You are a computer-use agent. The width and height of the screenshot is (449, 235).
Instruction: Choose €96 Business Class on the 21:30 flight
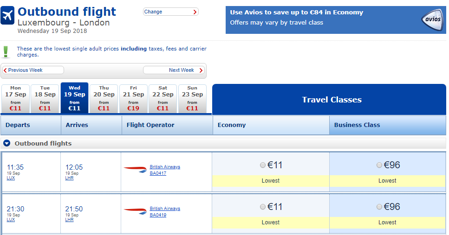pyautogui.click(x=379, y=207)
